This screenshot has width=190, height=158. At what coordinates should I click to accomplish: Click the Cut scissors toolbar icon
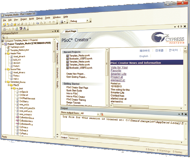tap(34, 23)
